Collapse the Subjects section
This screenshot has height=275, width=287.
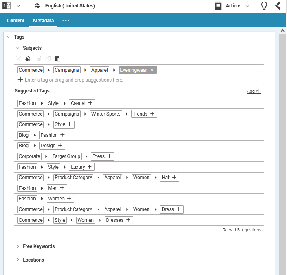[x=17, y=48]
